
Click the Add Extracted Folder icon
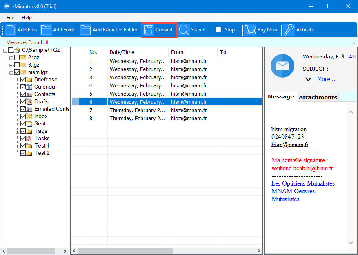point(86,30)
